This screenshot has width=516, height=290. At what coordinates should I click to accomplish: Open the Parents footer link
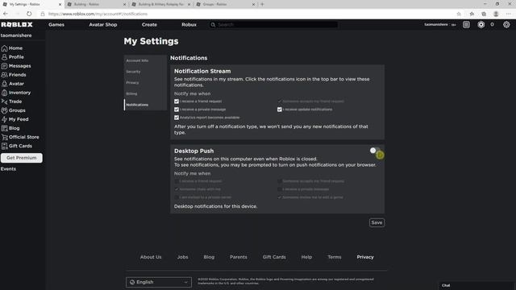[239, 257]
